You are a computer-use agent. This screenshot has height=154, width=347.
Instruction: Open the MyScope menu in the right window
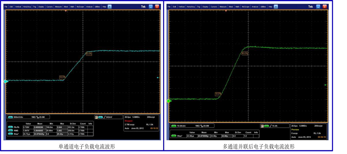point(246,7)
